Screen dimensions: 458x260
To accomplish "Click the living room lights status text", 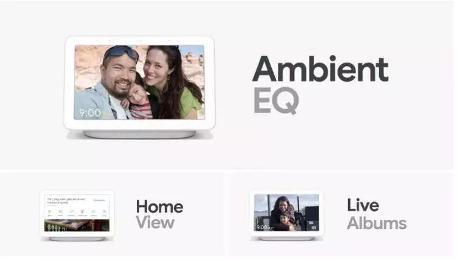I will (67, 201).
